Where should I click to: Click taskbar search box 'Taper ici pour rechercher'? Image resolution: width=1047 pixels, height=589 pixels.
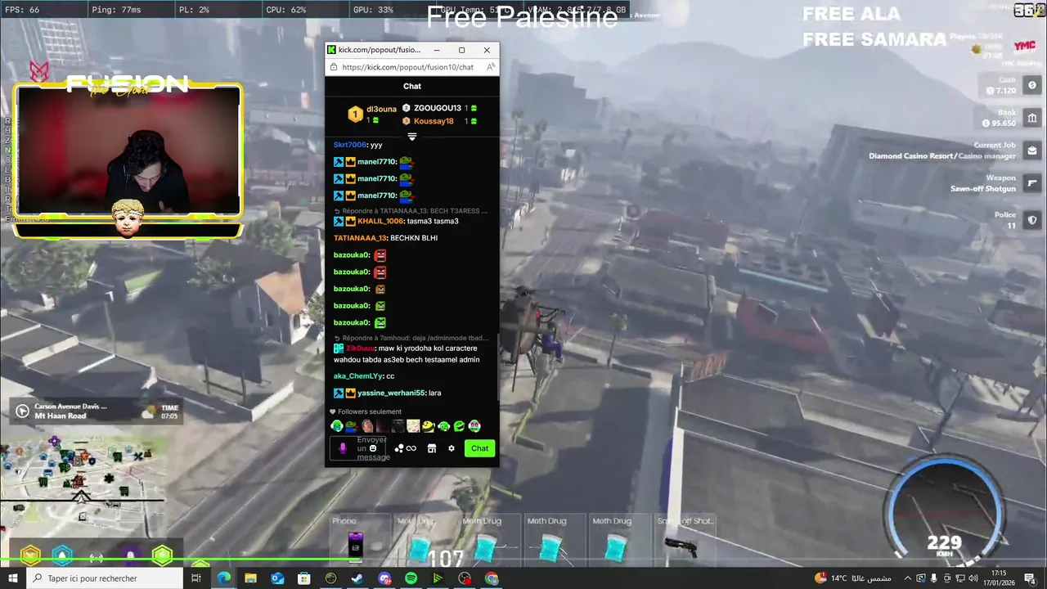click(x=105, y=578)
